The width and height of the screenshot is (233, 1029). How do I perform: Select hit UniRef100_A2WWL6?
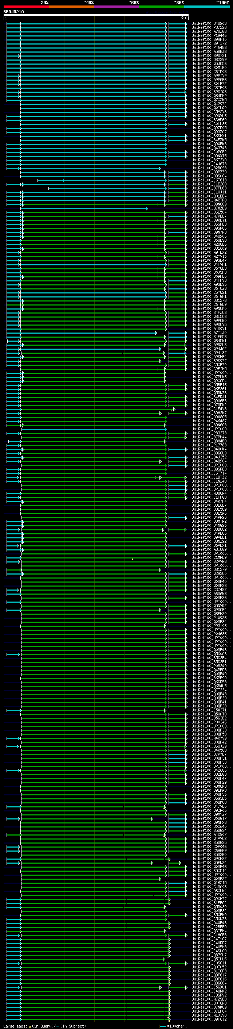tap(209, 245)
